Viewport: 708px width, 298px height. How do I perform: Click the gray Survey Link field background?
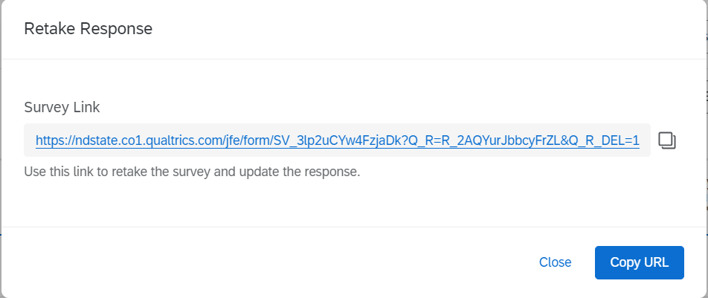[338, 140]
